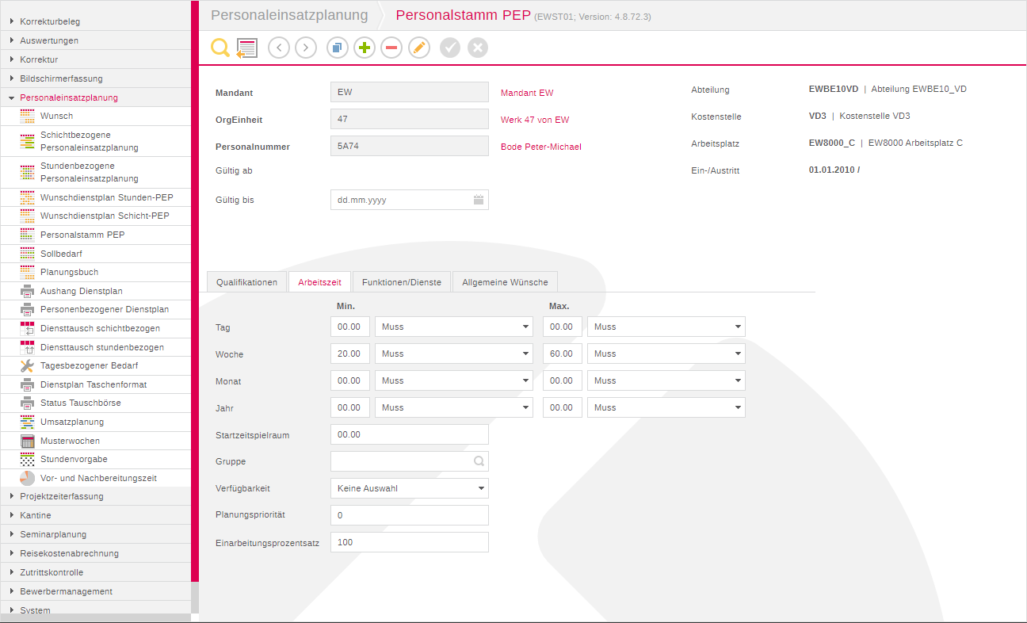Click the Planungspriorität input field

click(x=409, y=515)
